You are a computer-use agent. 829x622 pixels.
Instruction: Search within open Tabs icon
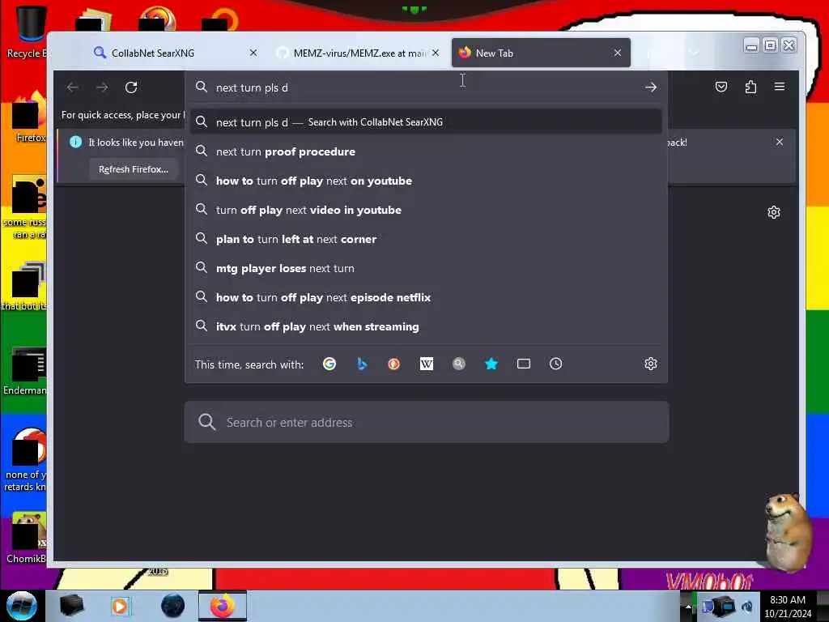click(524, 364)
